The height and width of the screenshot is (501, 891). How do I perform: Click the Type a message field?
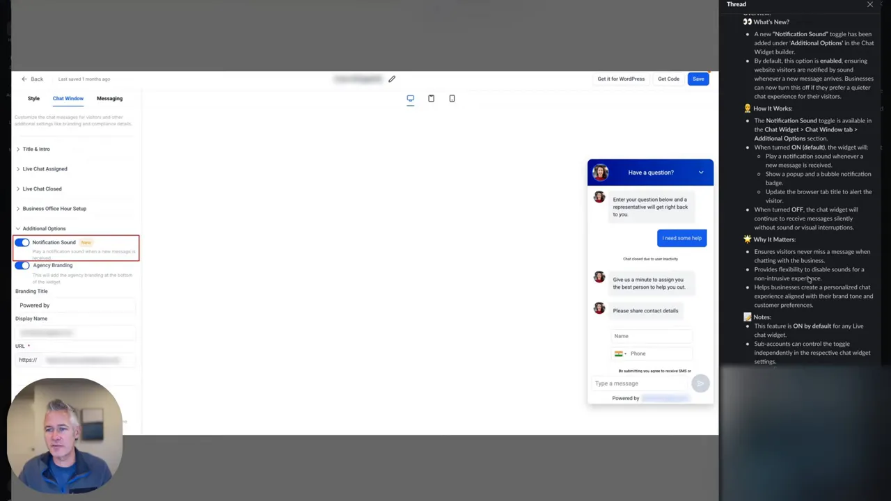640,383
